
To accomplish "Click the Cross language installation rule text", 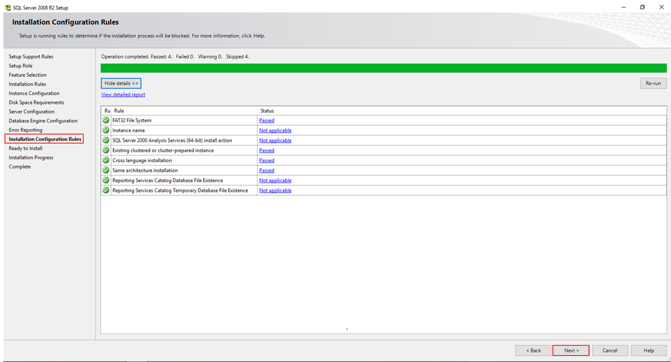I will pos(142,160).
